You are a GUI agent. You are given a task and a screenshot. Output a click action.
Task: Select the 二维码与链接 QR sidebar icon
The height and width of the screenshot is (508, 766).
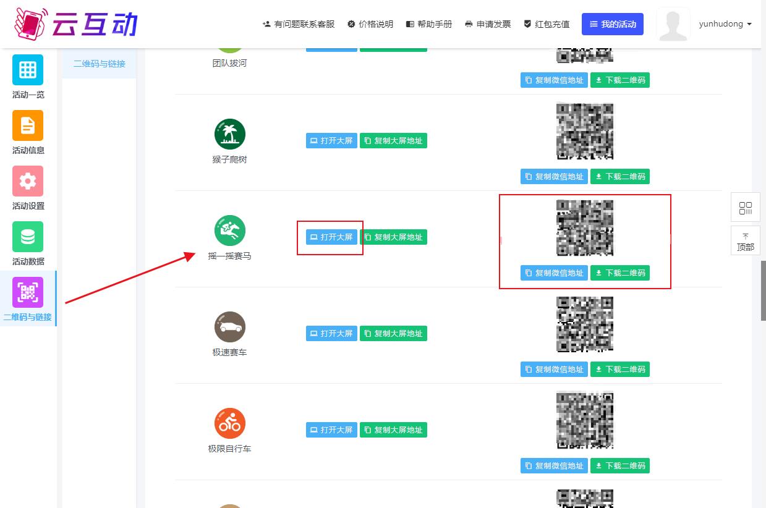point(28,292)
